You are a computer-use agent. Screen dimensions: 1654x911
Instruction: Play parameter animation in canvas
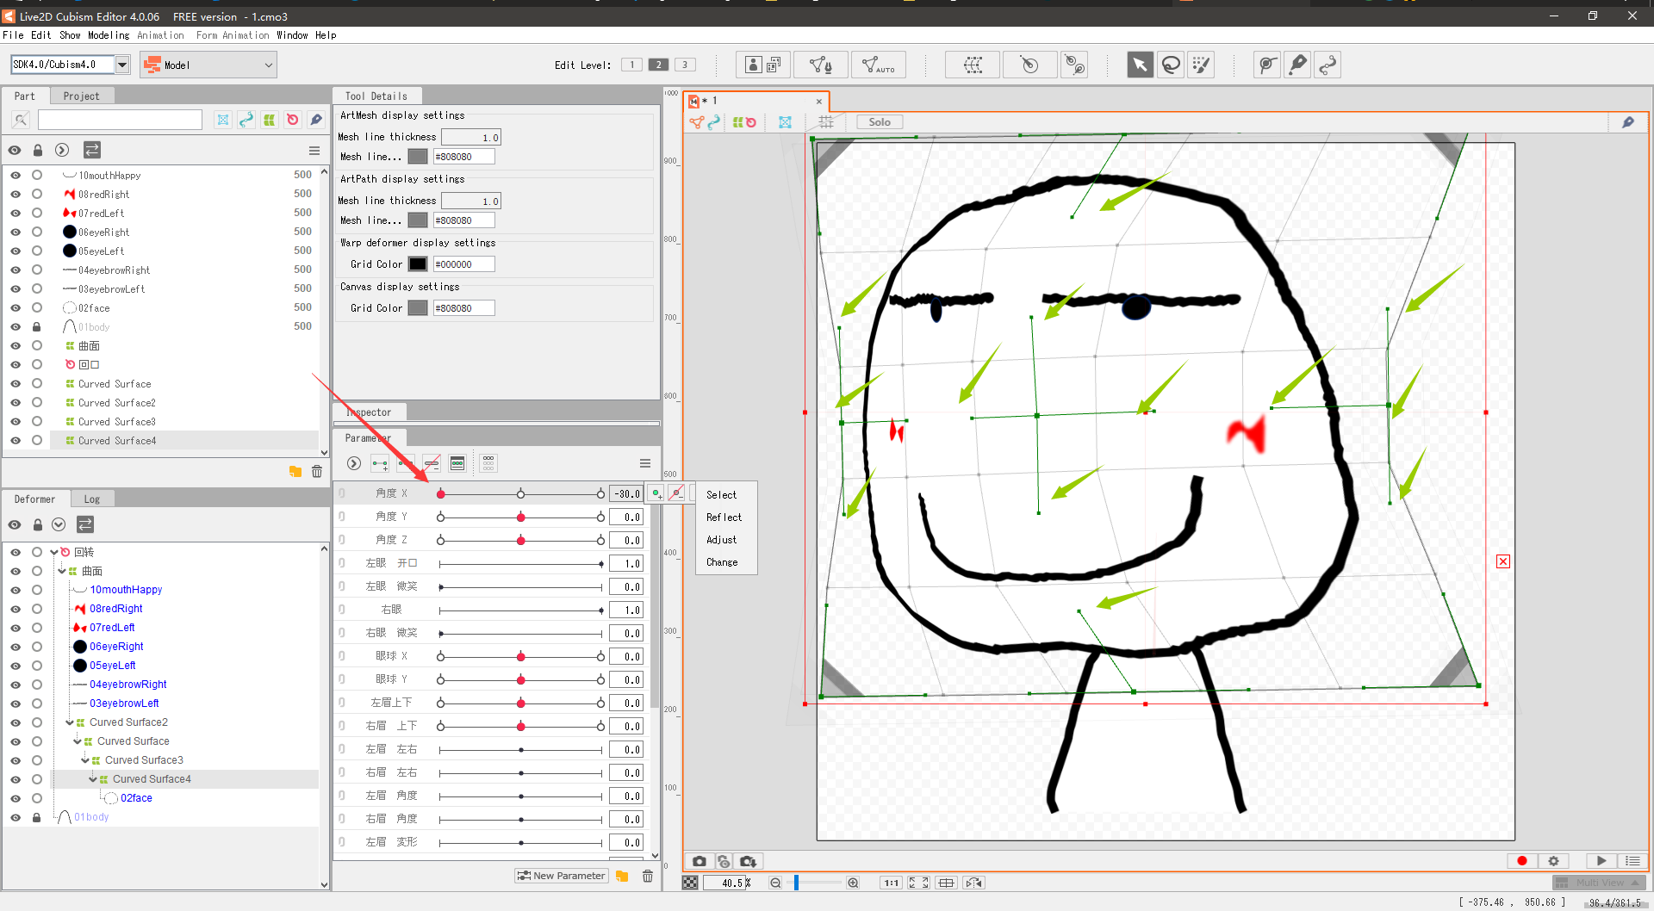pos(1601,861)
